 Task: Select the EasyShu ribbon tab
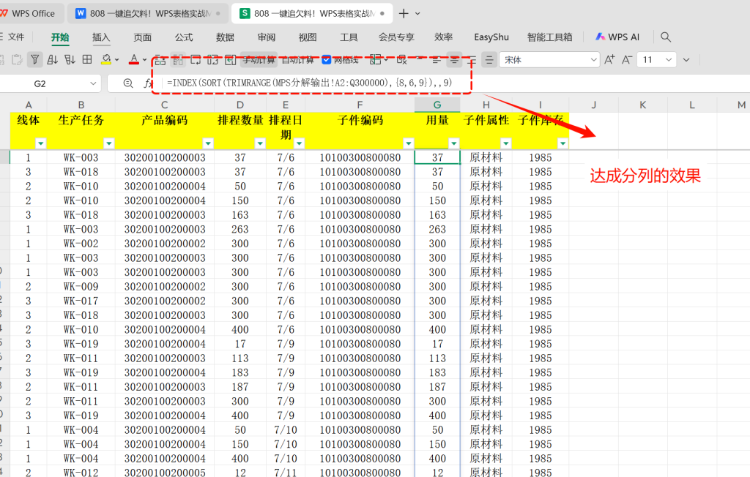(491, 37)
